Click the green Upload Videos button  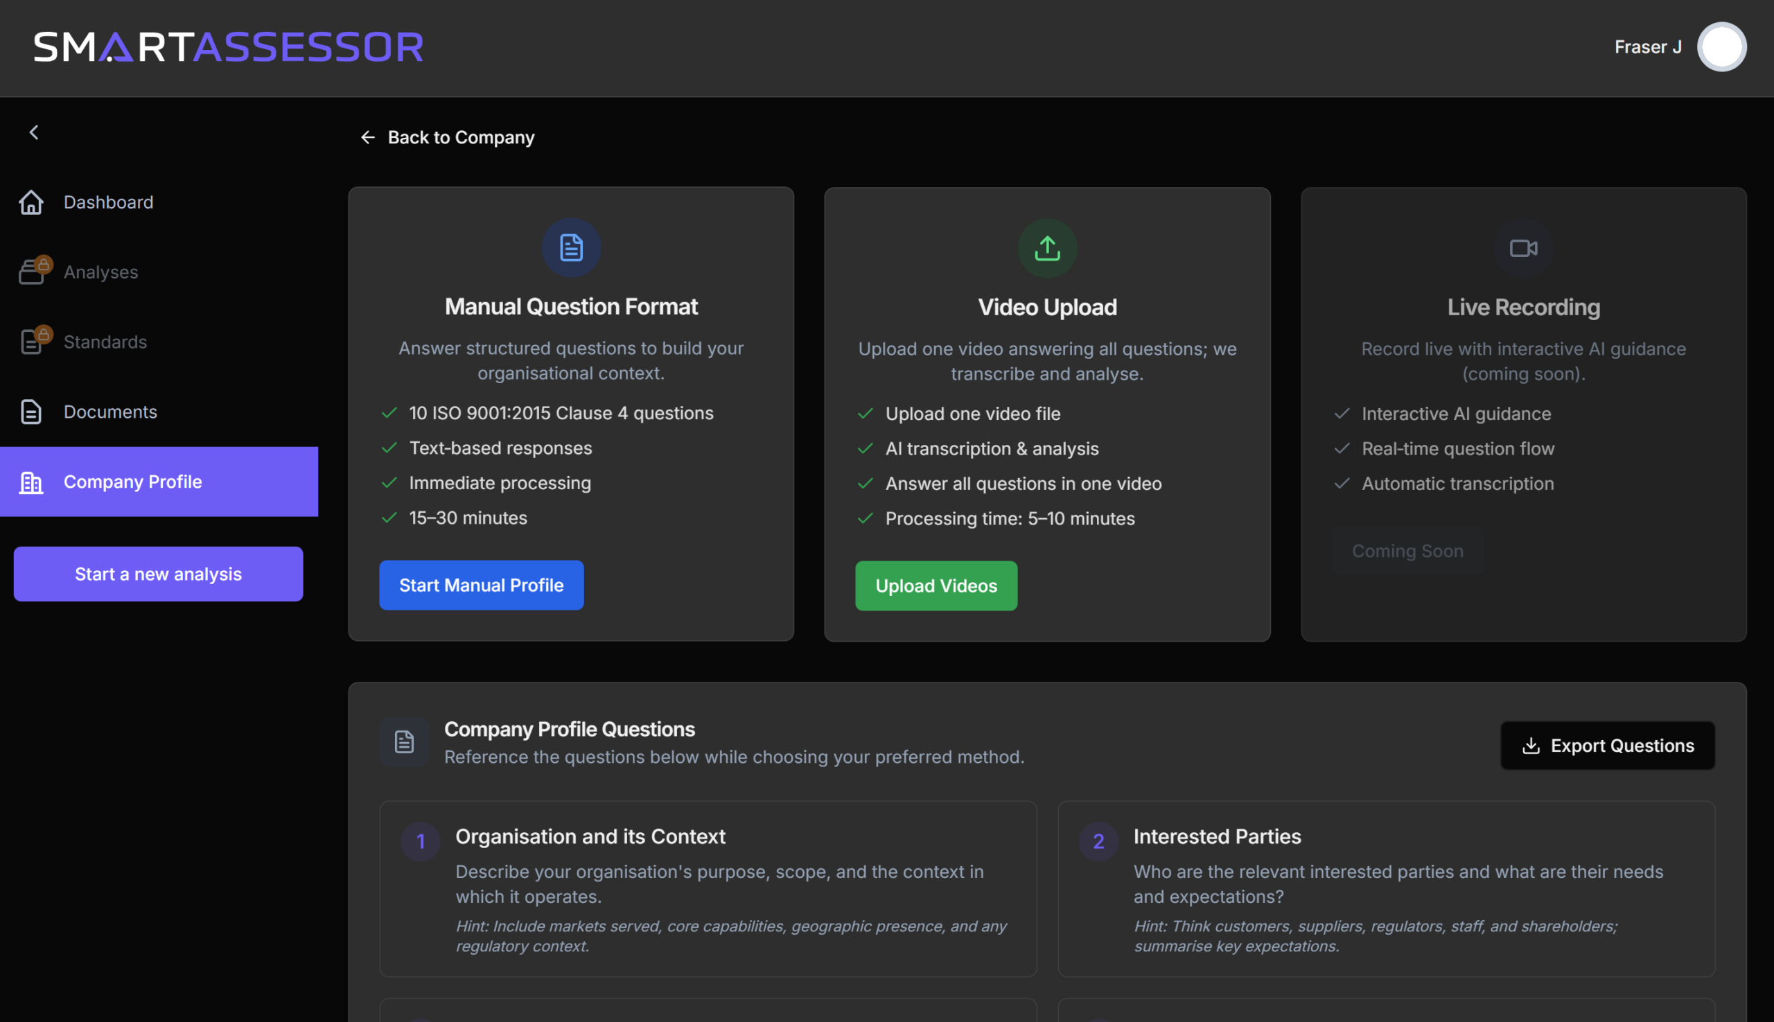coord(935,586)
